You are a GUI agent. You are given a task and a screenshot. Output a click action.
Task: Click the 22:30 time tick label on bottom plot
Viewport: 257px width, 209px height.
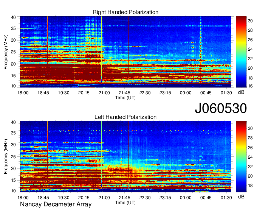coord(145,198)
